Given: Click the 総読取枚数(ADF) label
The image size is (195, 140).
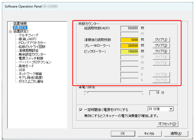Looking at the screenshot, I should pos(97,28).
